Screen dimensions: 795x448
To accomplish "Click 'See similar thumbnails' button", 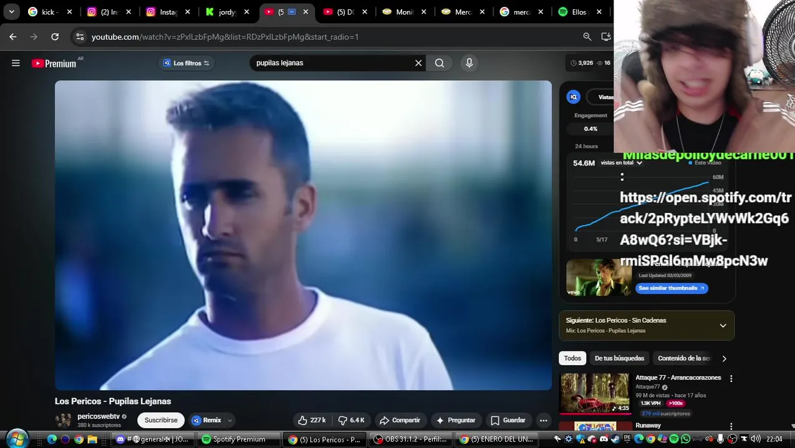I will tap(672, 288).
